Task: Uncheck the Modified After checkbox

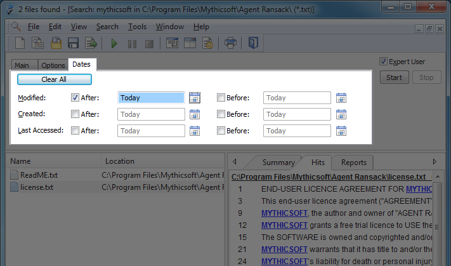Action: (x=75, y=98)
